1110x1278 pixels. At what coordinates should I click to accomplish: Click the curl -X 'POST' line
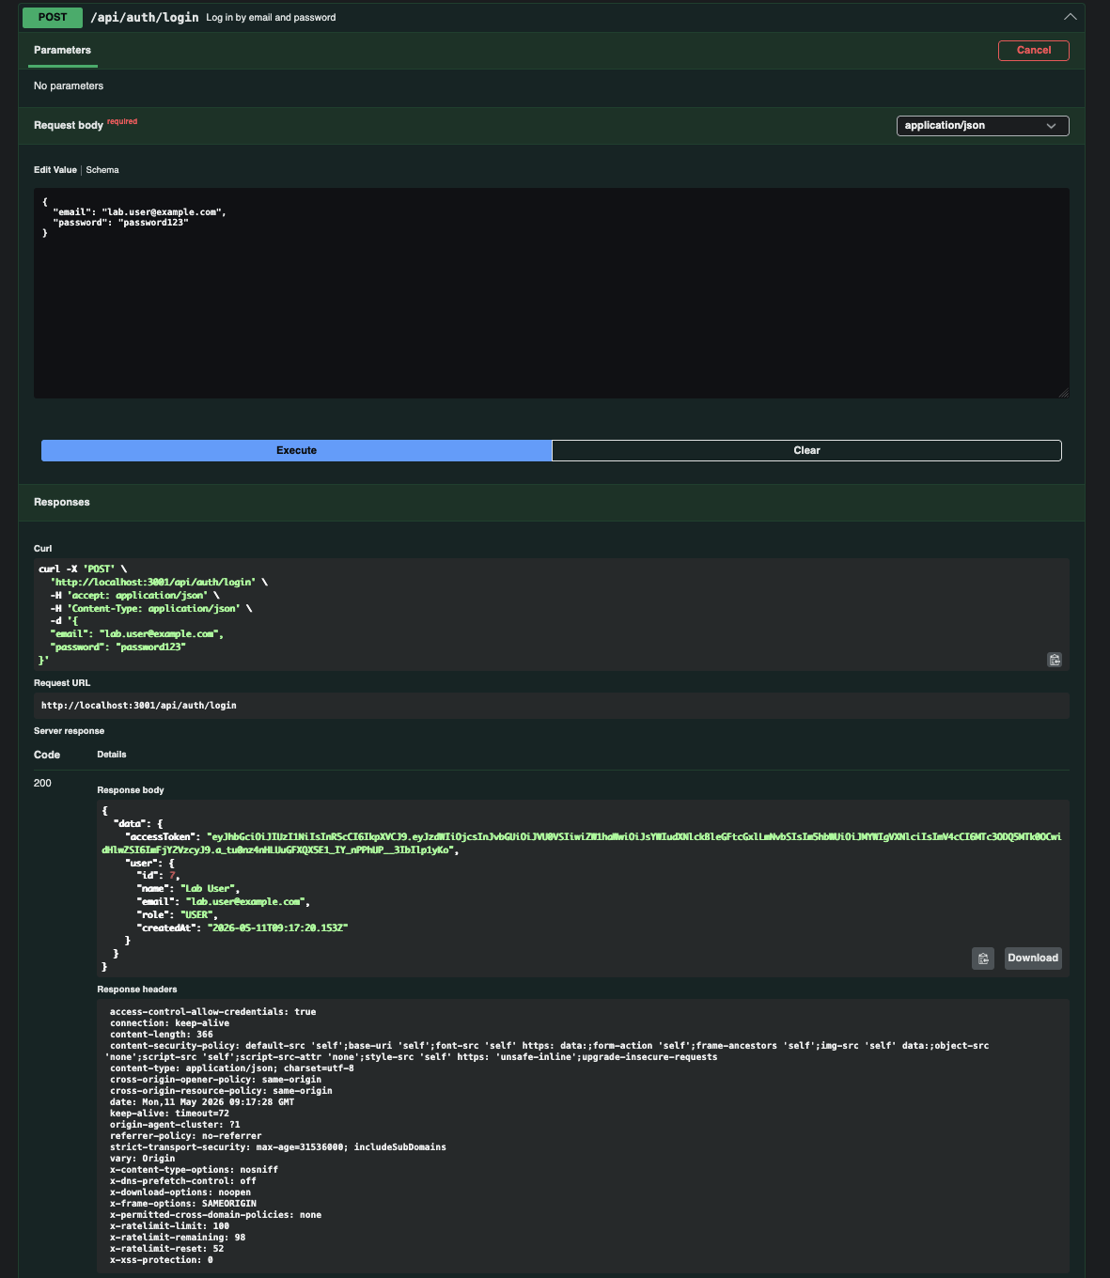coord(83,569)
